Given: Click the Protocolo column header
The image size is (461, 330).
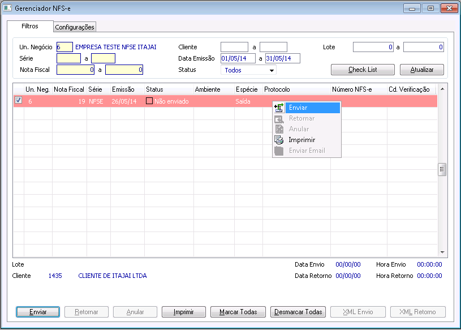Looking at the screenshot, I should (x=296, y=89).
